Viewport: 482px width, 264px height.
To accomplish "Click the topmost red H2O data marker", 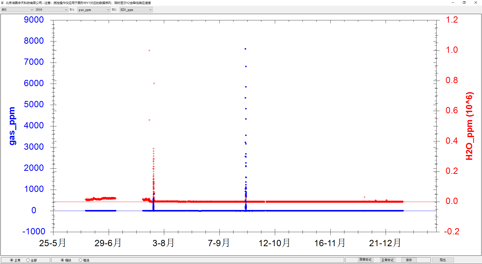I will (x=149, y=50).
